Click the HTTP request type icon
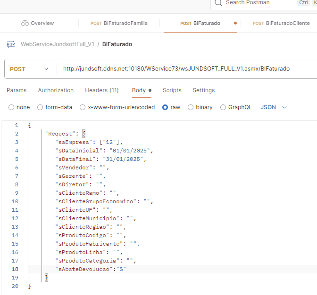Image resolution: width=317 pixels, height=295 pixels. click(x=10, y=44)
